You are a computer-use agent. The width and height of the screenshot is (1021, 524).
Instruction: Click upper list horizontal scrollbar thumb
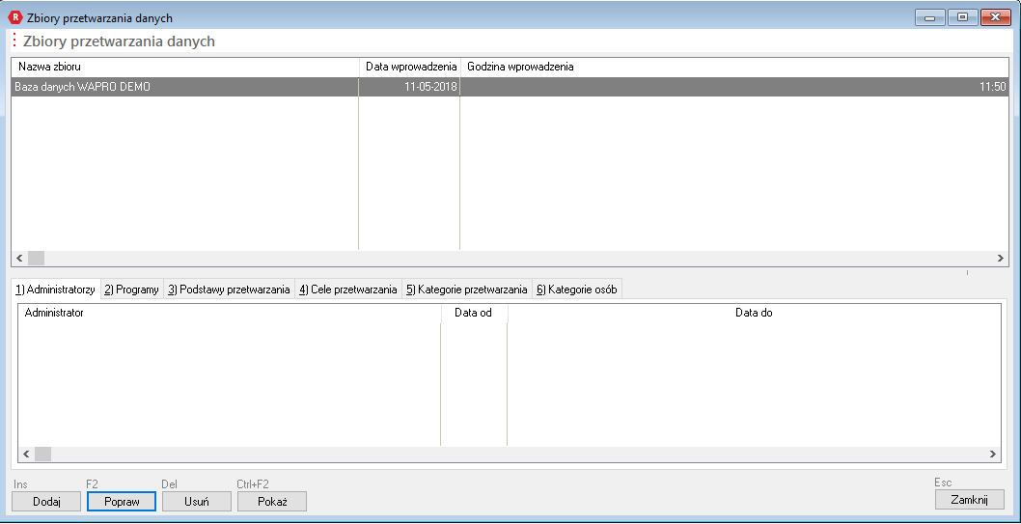point(36,259)
